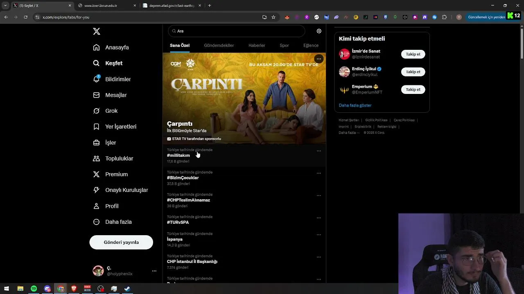Open CHP İstanbul İl Başkanlığı trend

pos(244,262)
